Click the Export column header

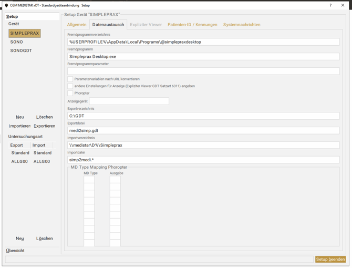(19, 145)
